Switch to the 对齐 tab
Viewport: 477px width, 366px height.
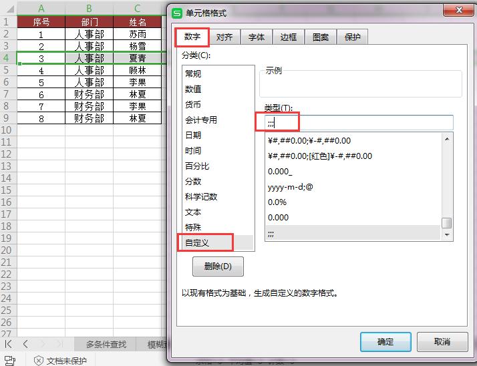tap(224, 37)
